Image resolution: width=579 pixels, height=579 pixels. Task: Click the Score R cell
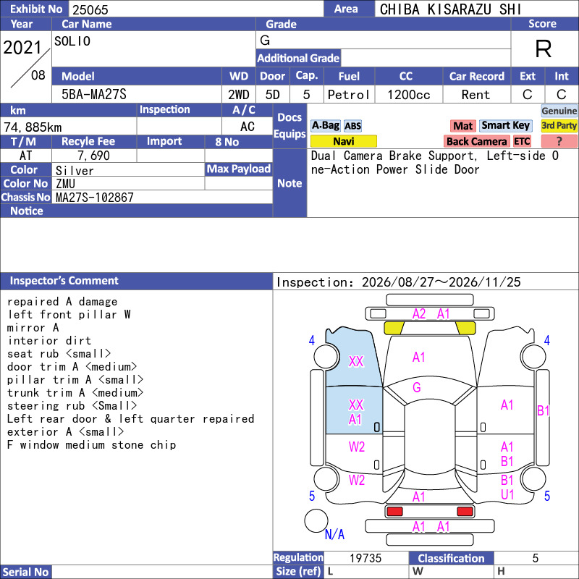tap(544, 48)
